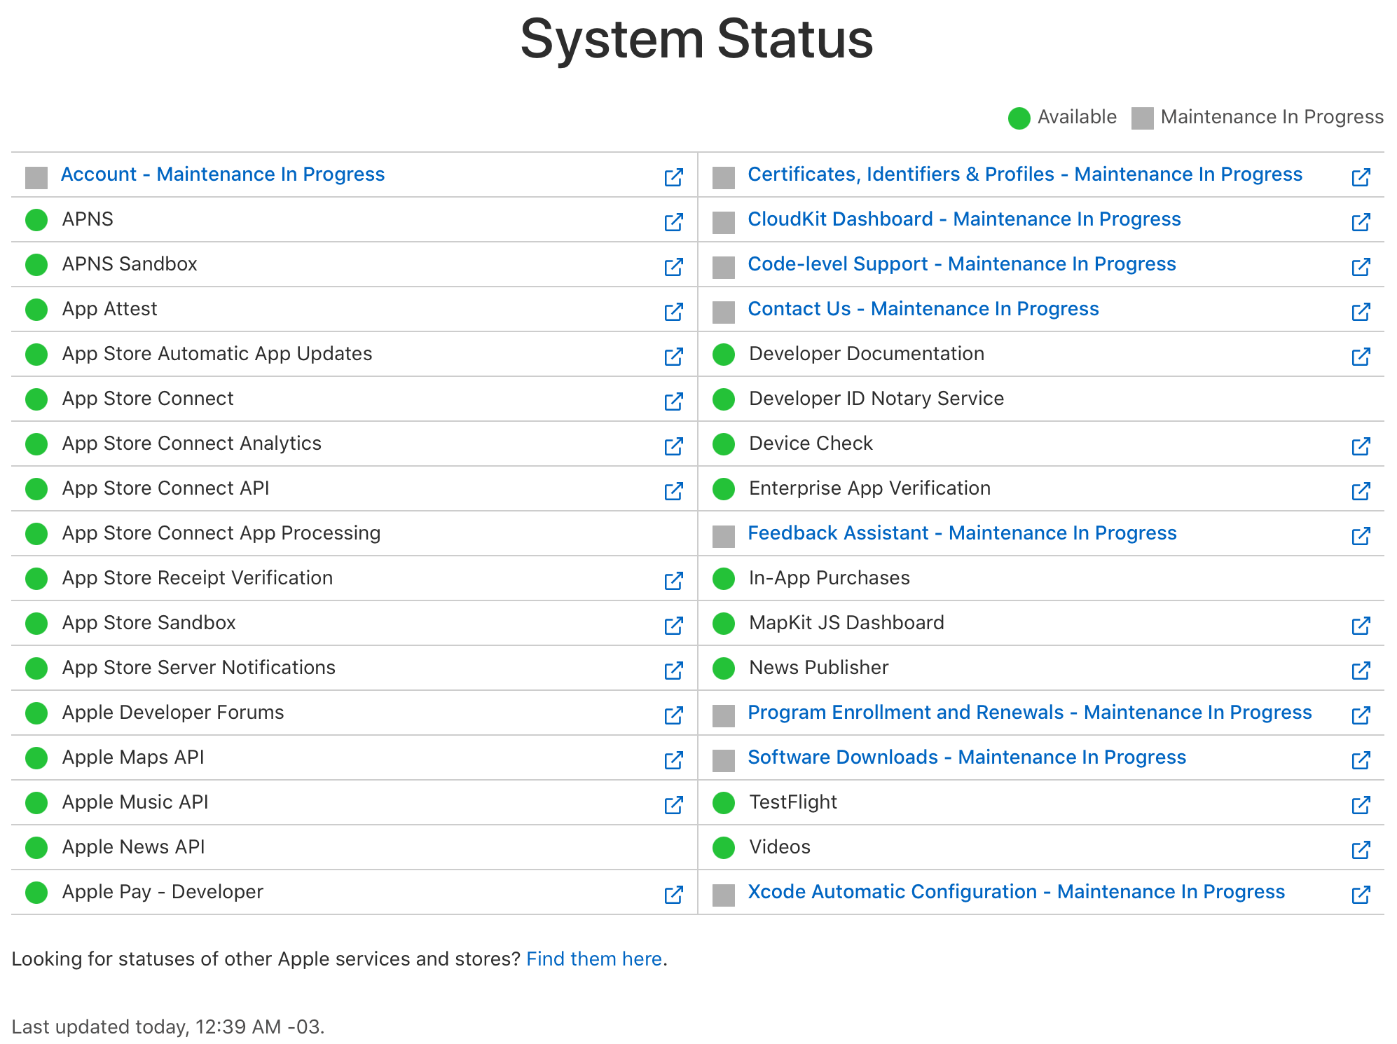Click the 'Find them here' link
Screen dimensions: 1397x1044
pos(594,959)
